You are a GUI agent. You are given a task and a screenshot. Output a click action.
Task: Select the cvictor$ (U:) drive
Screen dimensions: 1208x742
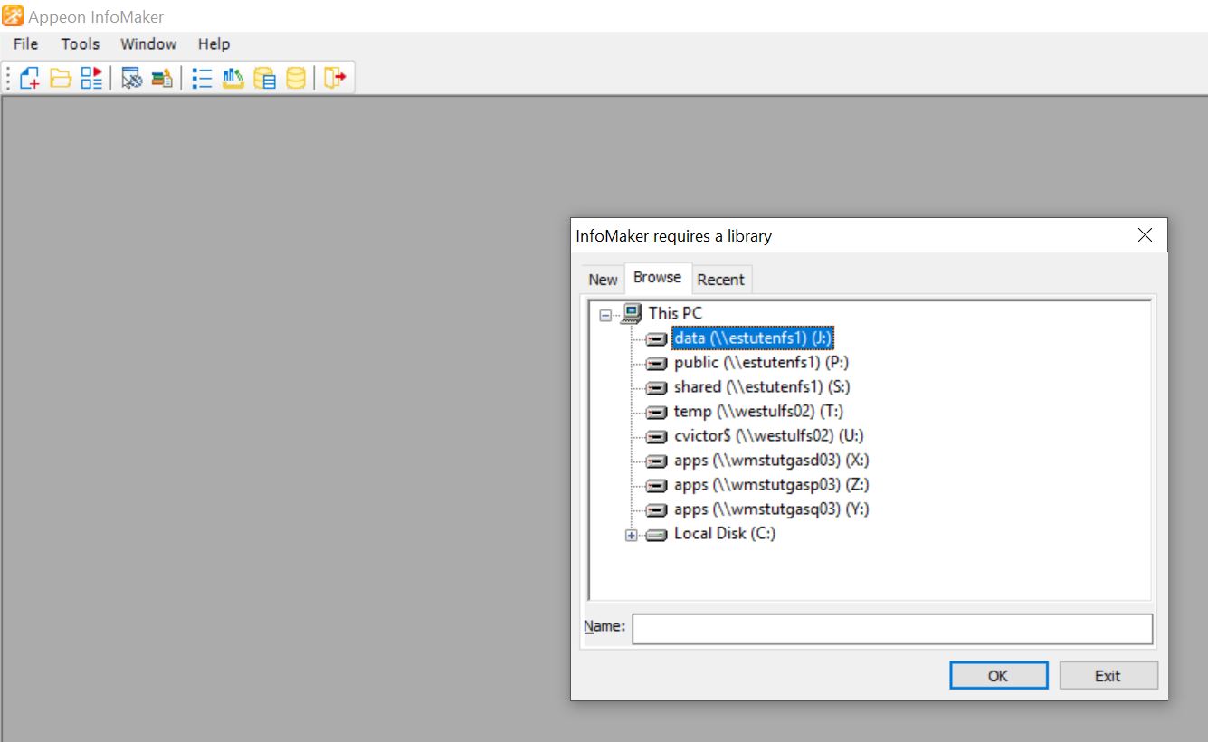(762, 436)
